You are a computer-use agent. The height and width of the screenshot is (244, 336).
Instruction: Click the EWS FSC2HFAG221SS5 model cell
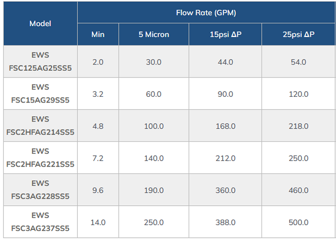tap(40, 158)
